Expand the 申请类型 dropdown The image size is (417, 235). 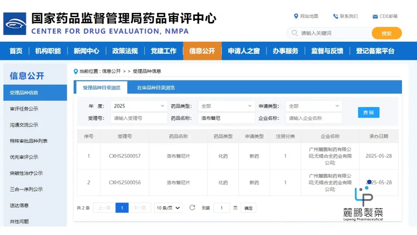(314, 106)
